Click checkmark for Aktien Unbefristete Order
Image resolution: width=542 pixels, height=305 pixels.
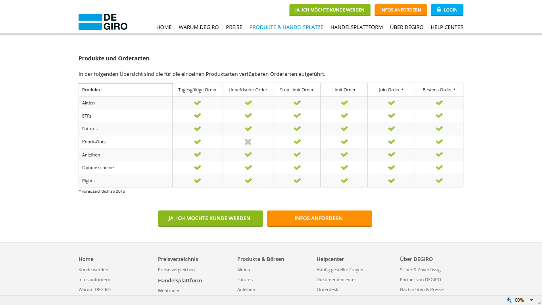pyautogui.click(x=248, y=103)
